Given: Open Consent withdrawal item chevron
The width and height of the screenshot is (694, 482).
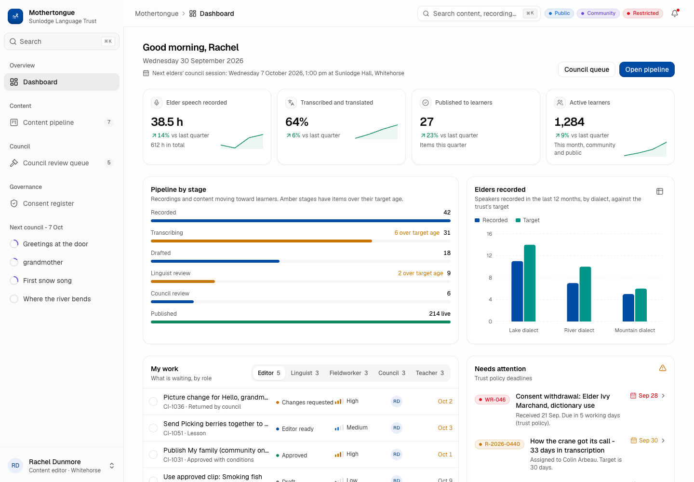Looking at the screenshot, I should pyautogui.click(x=663, y=396).
